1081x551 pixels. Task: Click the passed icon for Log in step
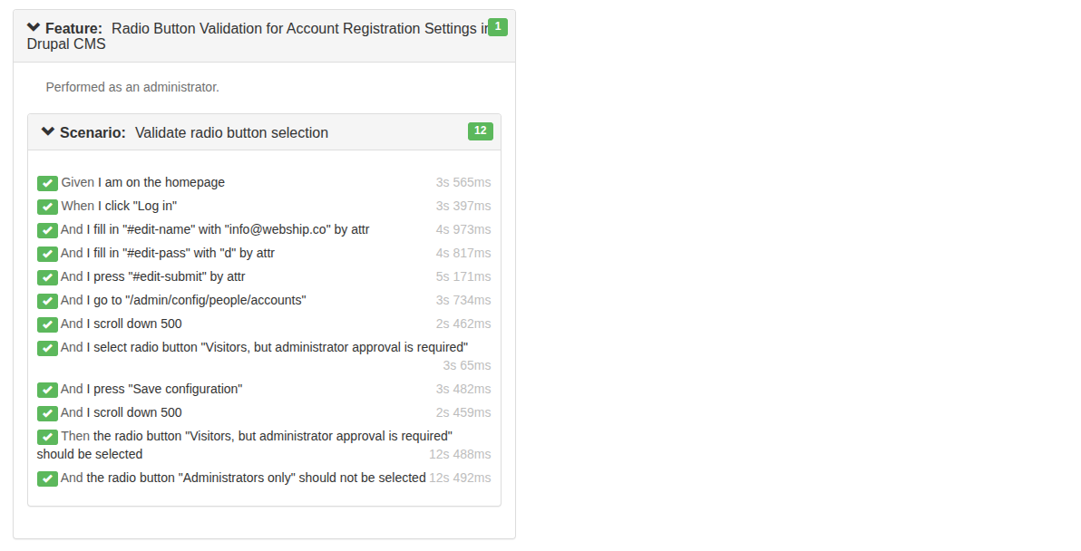click(x=47, y=207)
